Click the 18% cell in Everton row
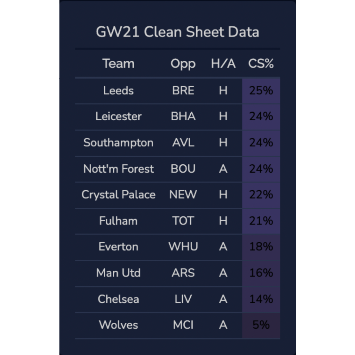Image resolution: width=355 pixels, height=355 pixels. 261,247
